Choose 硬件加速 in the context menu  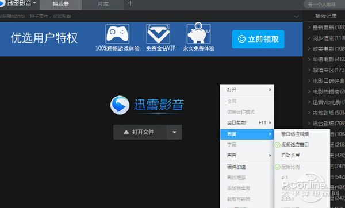247,167
